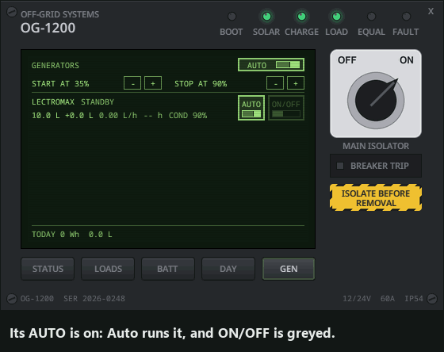This screenshot has height=352, width=444.
Task: Increase the STOP AT 90% threshold
Action: point(296,83)
